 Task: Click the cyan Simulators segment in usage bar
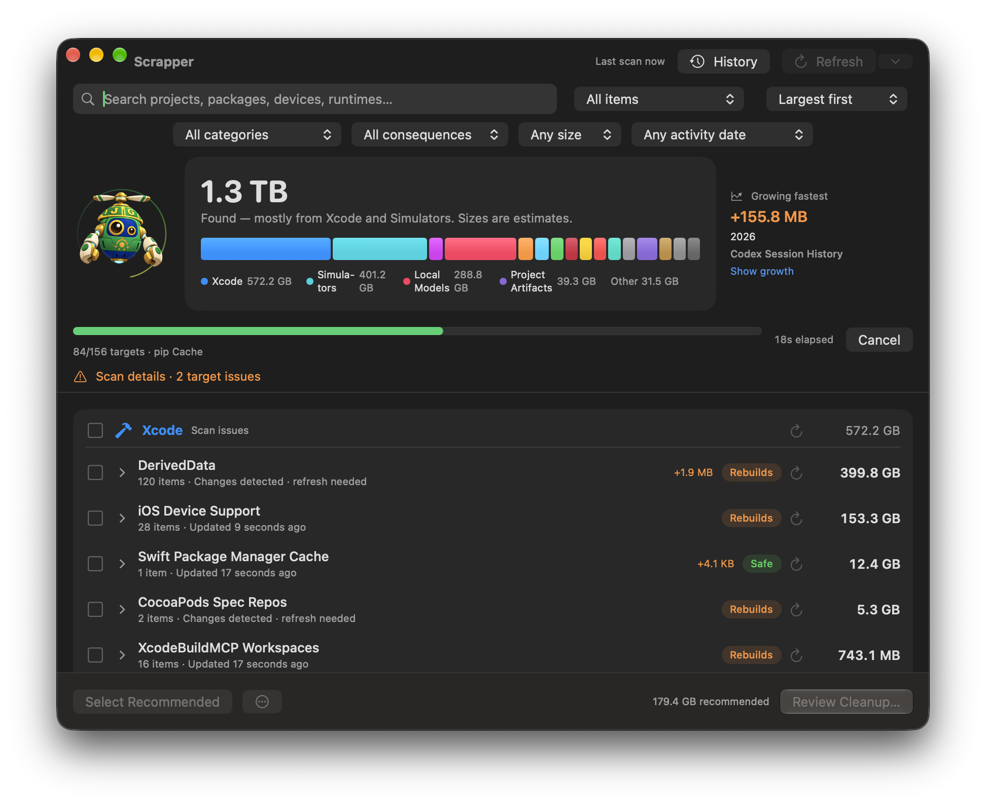[x=379, y=249]
